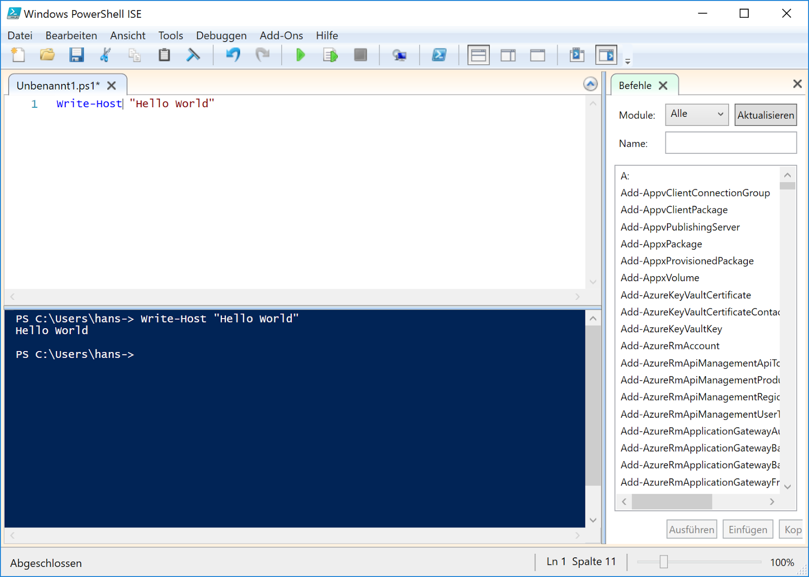Click inside the Name search field
Viewport: 809px width, 577px height.
730,143
